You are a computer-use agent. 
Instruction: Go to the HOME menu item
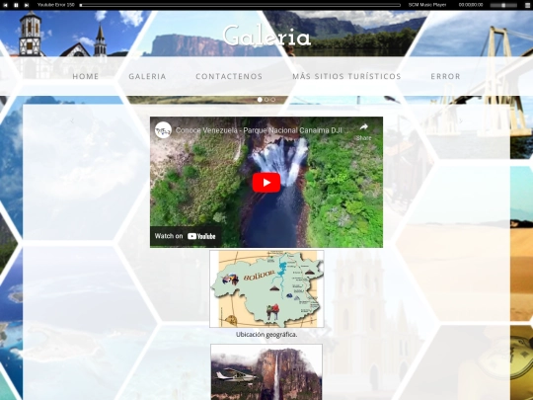(86, 76)
